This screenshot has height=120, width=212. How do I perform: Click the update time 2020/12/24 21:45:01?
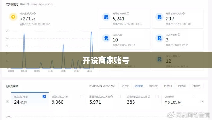(x=42, y=4)
